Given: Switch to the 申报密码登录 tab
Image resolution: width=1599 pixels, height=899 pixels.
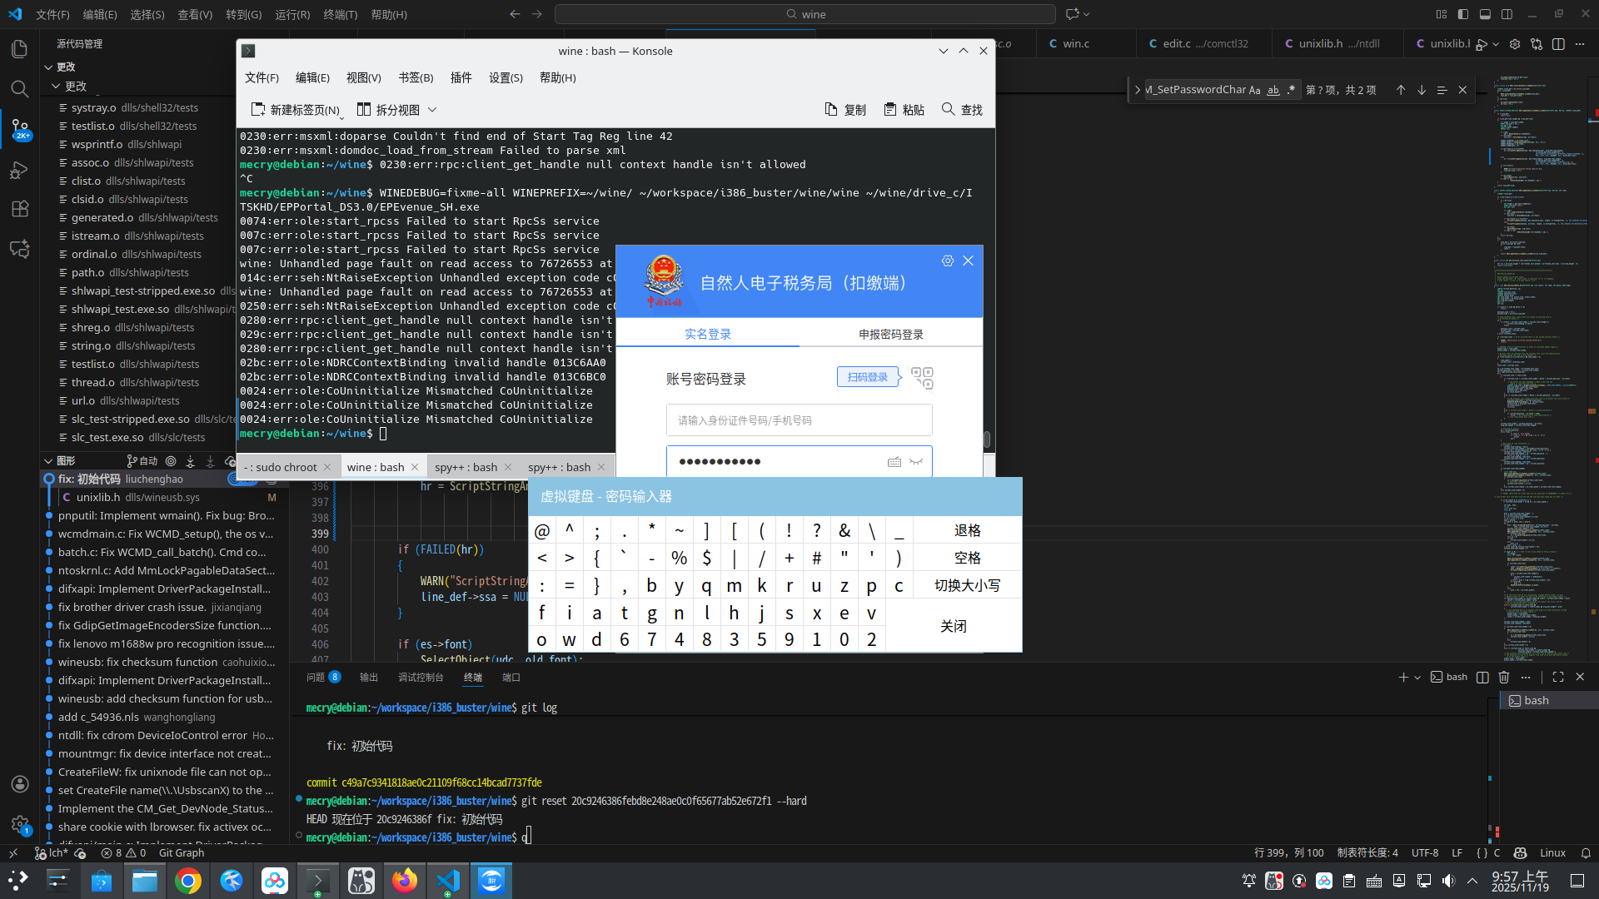Looking at the screenshot, I should [890, 333].
